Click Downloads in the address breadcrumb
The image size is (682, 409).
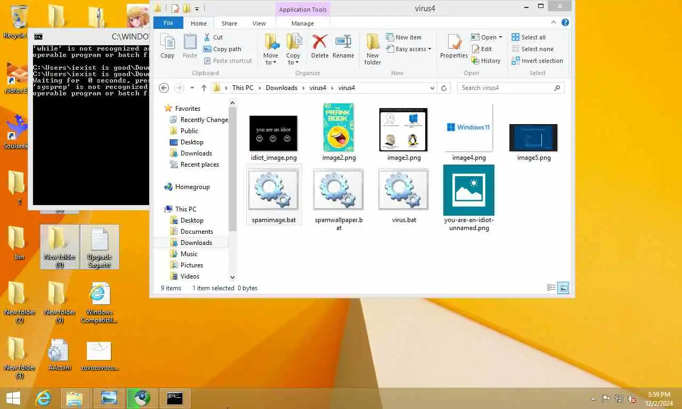[281, 88]
